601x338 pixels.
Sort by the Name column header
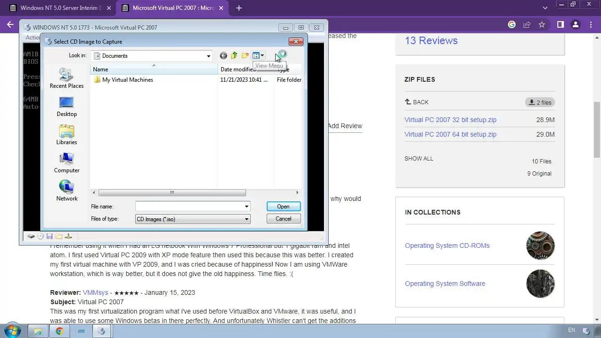(154, 69)
